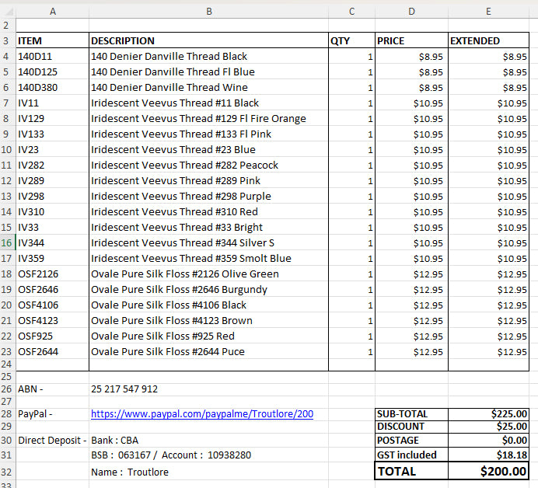
Task: Click the TOTAL amount cell $200.00
Action: [488, 471]
